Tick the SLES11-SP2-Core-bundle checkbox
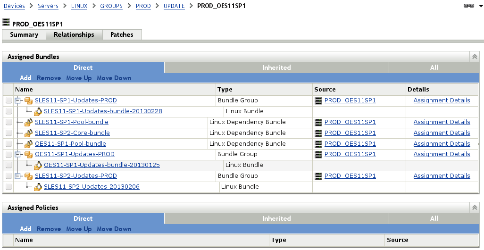The image size is (484, 250). coord(8,133)
